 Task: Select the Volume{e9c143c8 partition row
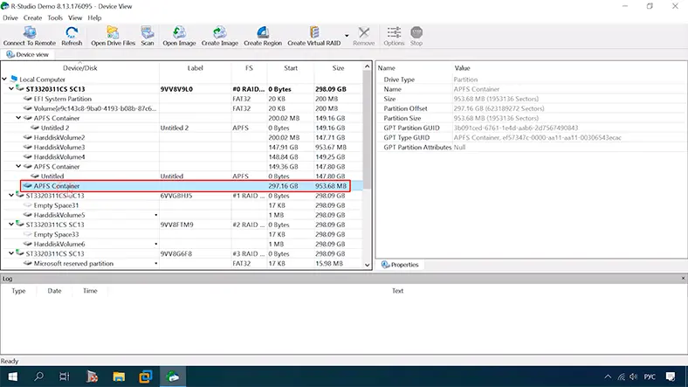(x=182, y=108)
